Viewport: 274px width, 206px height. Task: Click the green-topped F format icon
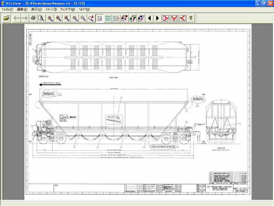[132, 18]
